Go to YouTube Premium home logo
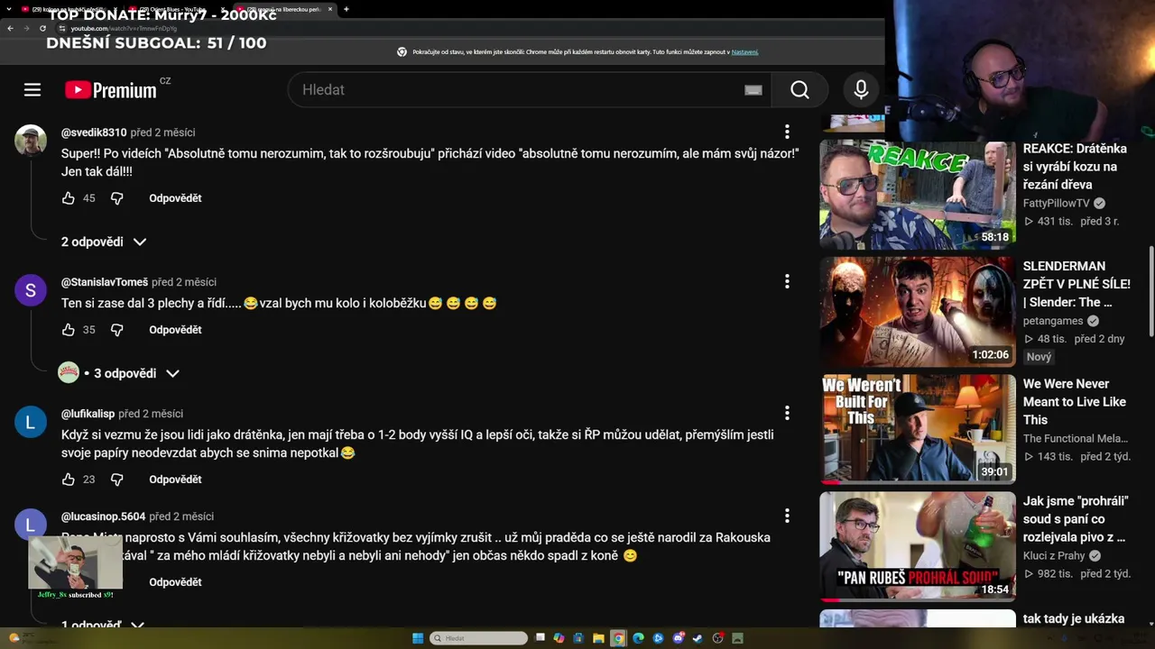This screenshot has height=649, width=1155. (111, 89)
